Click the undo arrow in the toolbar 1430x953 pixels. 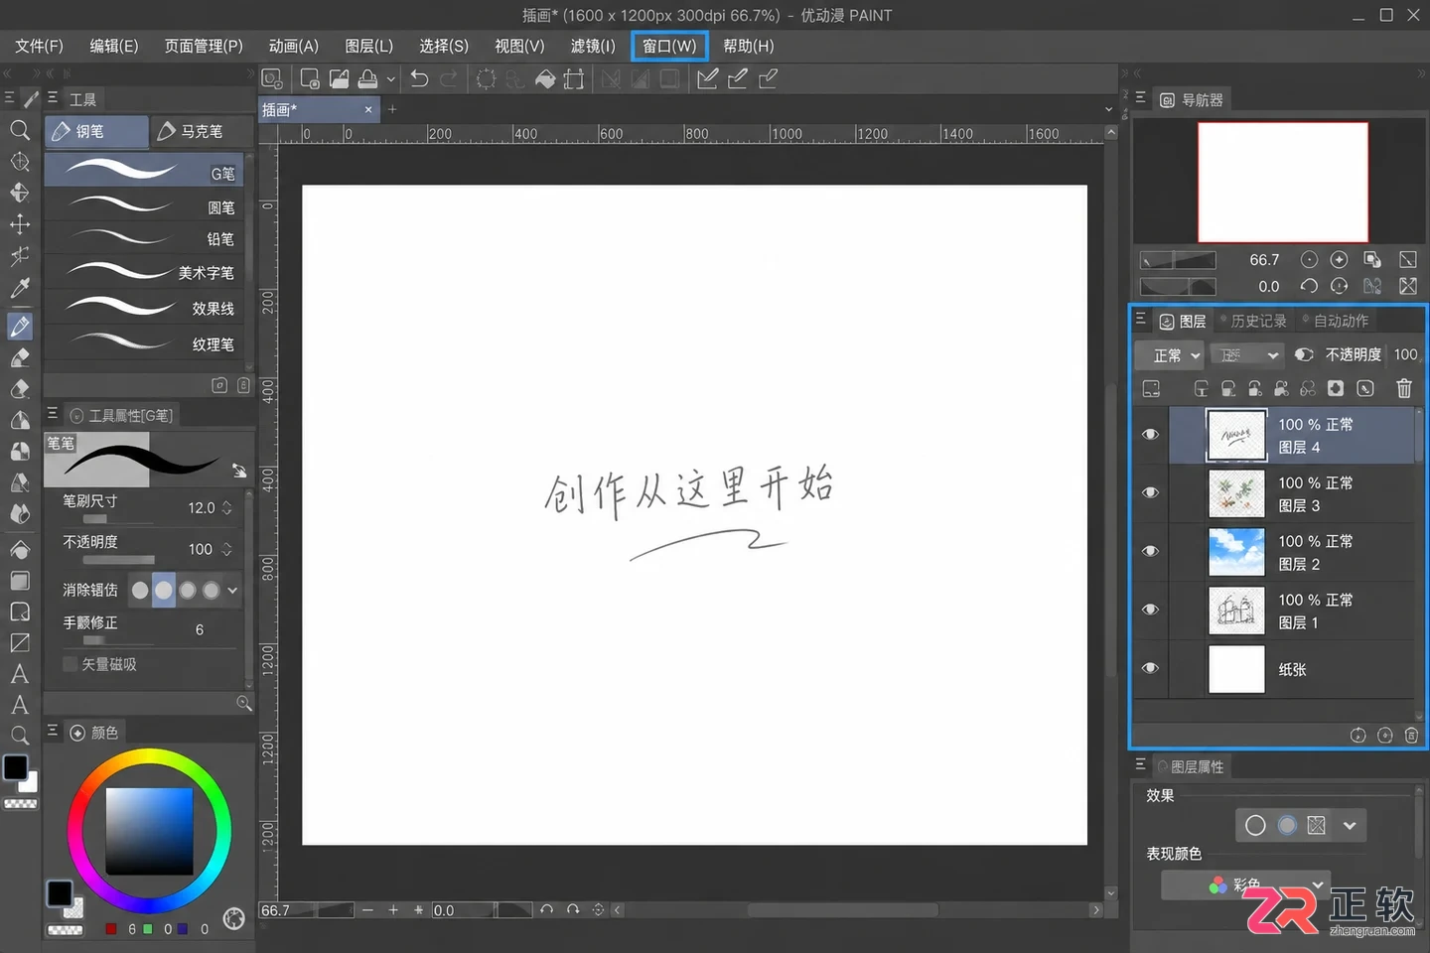[419, 78]
